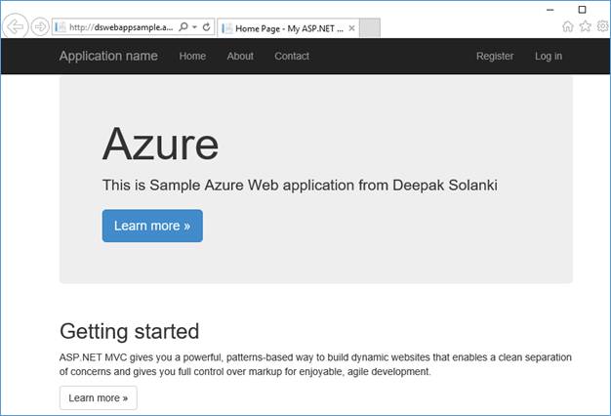The height and width of the screenshot is (416, 611).
Task: Refresh the page with the reload icon
Action: click(x=207, y=27)
